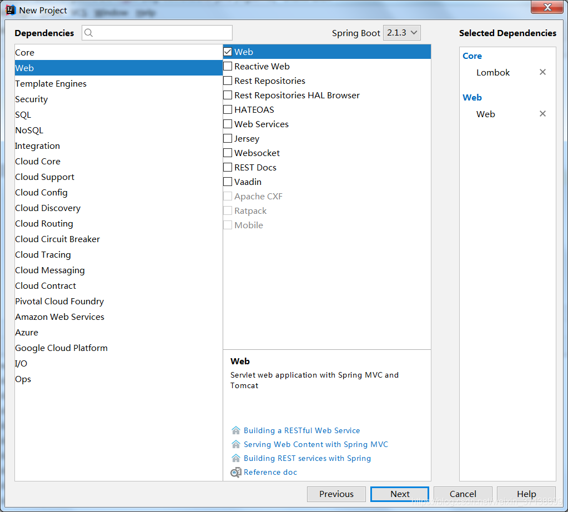Tick the Vaadin checkbox

[x=228, y=182]
